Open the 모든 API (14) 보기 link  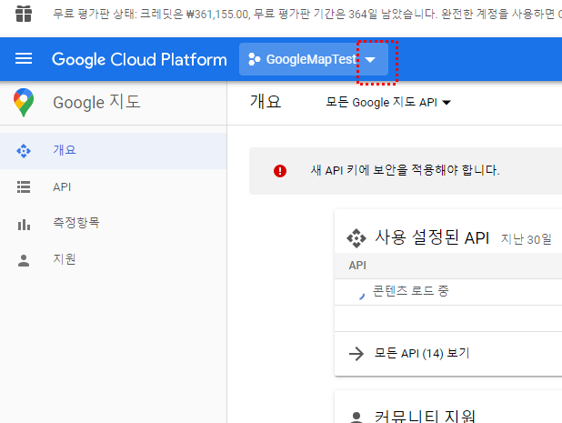[x=422, y=354]
